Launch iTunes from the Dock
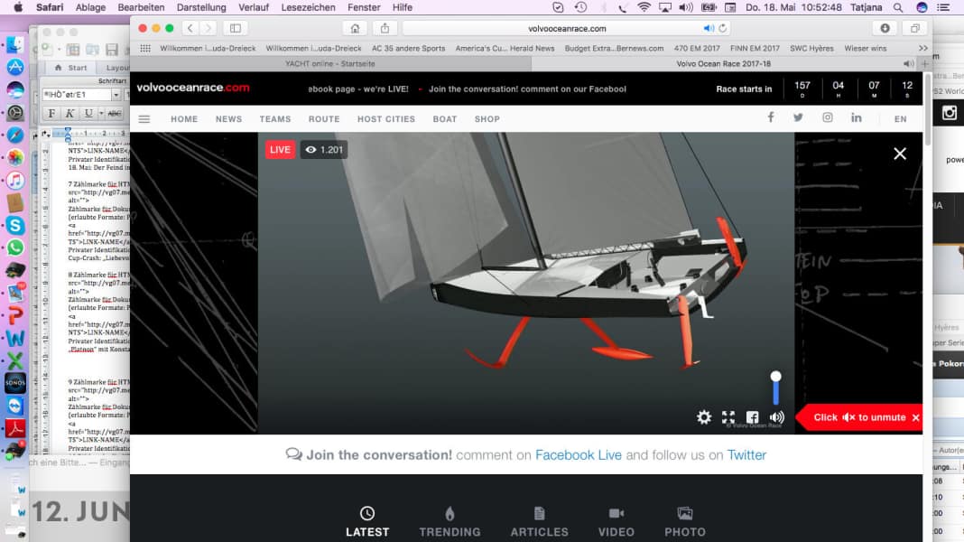The height and width of the screenshot is (542, 964). [x=14, y=181]
